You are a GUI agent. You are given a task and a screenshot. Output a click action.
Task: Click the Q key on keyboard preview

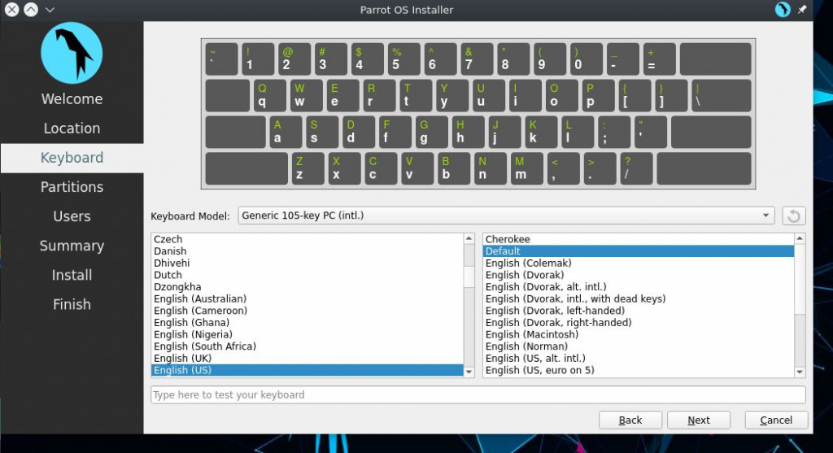coord(270,96)
